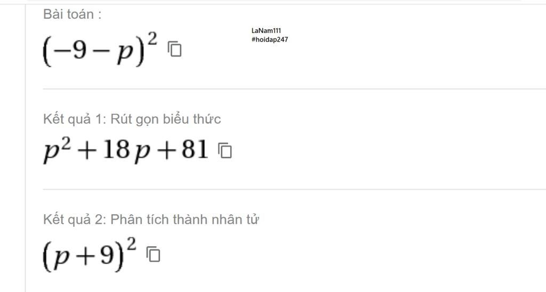Click the constant 81 in result 1
The image size is (546, 292).
tap(195, 149)
